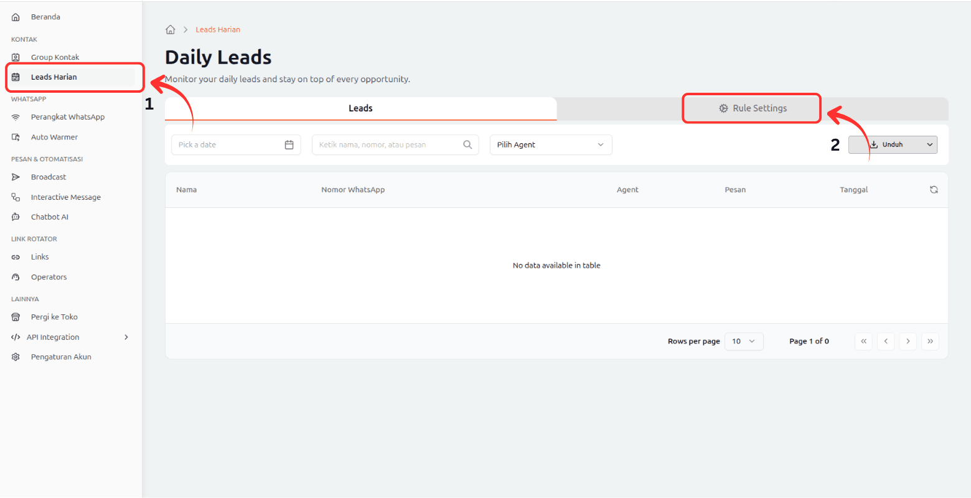Viewport: 971px width, 498px height.
Task: Select the Leads tab
Action: pos(360,108)
